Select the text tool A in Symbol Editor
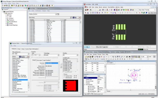 (x=102, y=59)
